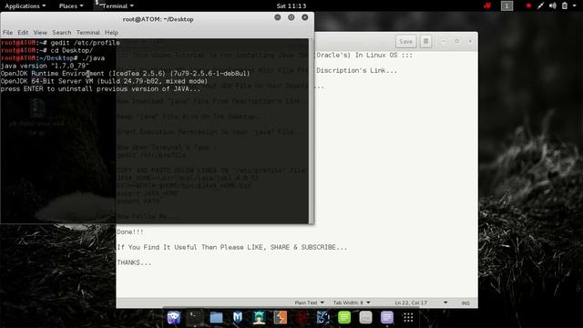Screen dimensions: 583x328
Task: Click 'Discription's Link...' text in gedit
Action: pos(356,70)
